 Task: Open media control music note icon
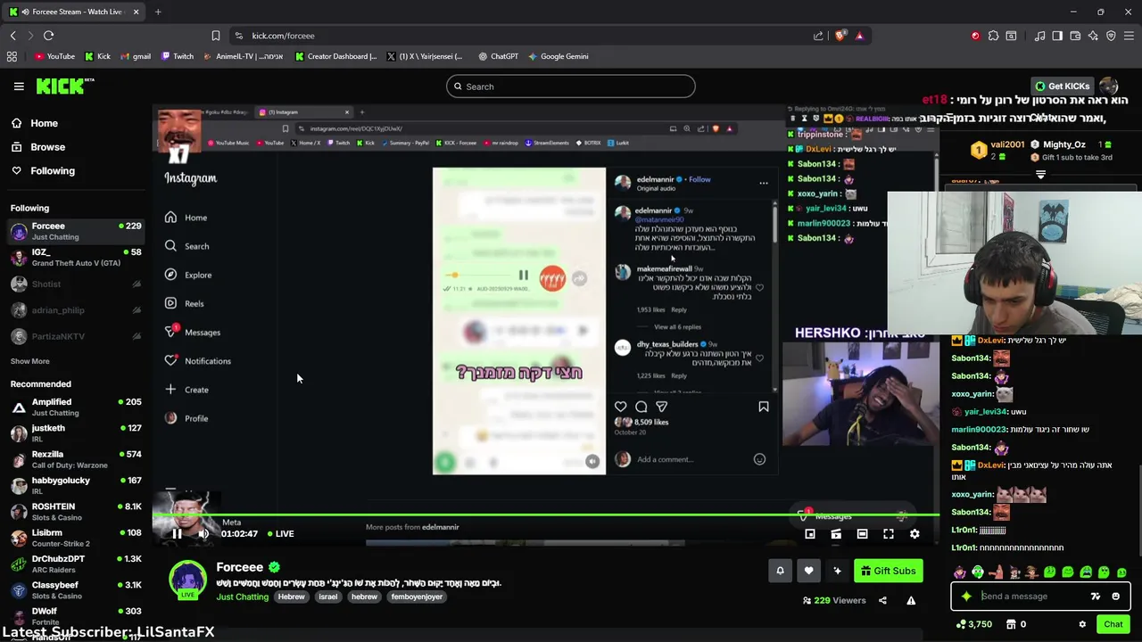tap(1039, 36)
